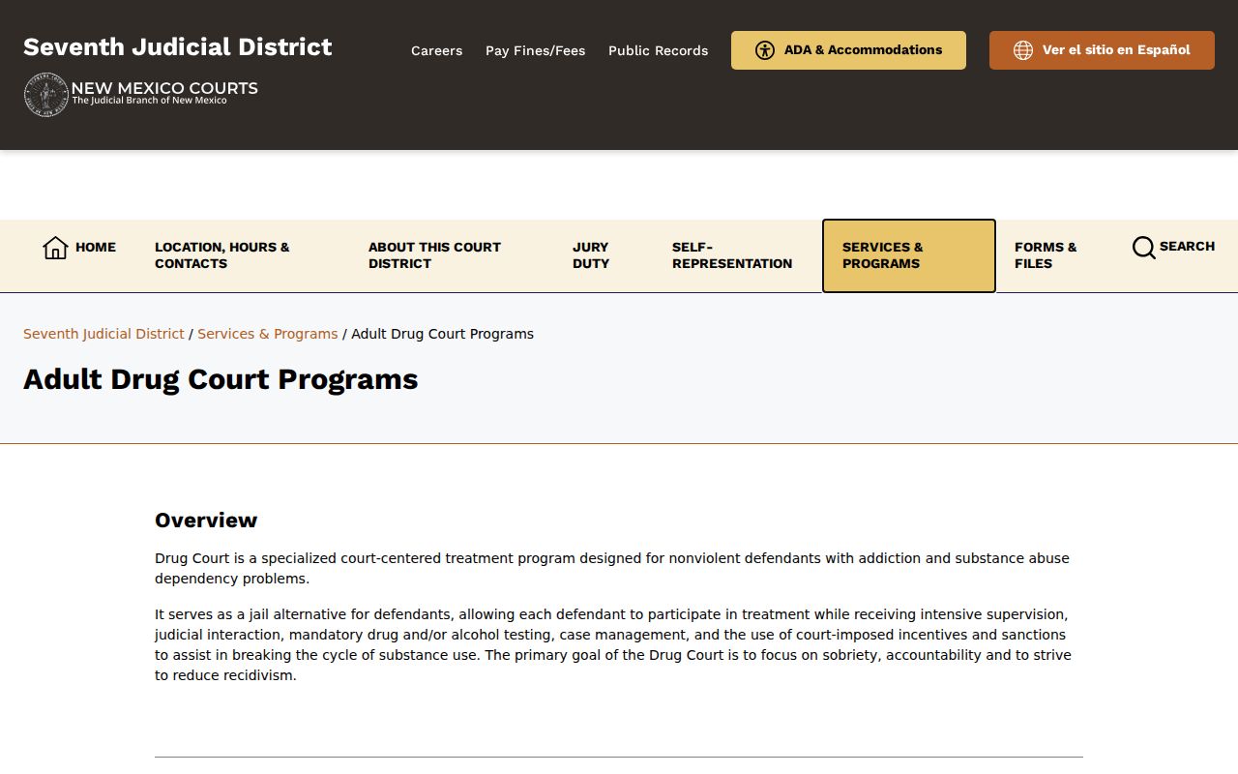Click the SEARCH label in navigation

[x=1187, y=247]
